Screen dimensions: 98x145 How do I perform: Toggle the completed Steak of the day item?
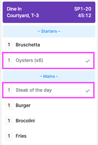48,90
